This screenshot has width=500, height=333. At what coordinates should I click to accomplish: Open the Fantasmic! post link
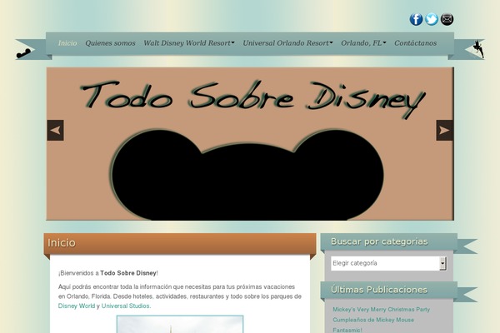pyautogui.click(x=347, y=330)
